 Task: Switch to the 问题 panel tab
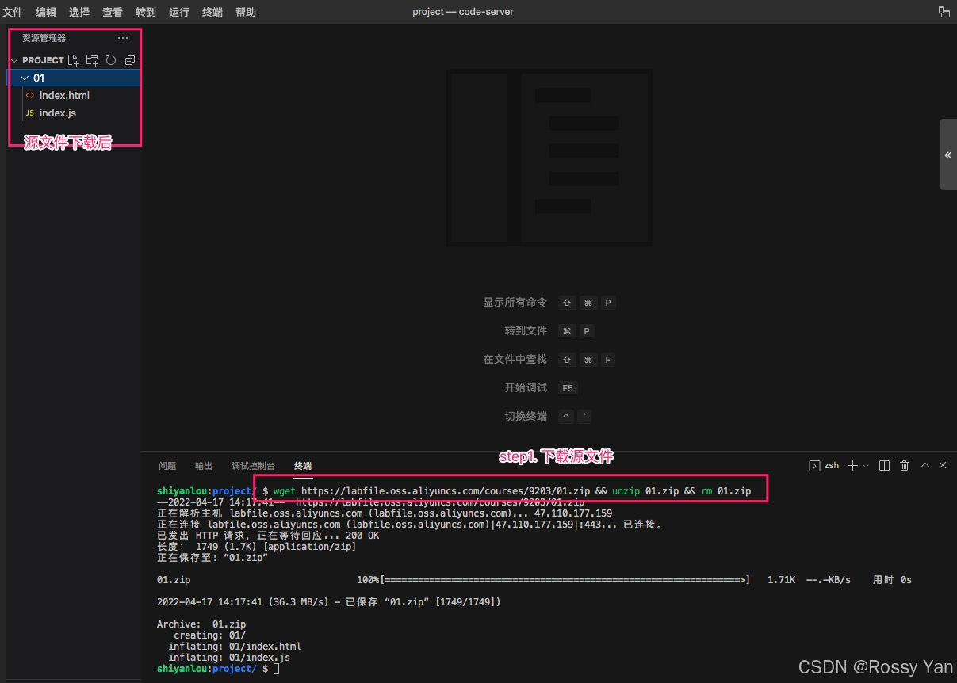pos(167,466)
